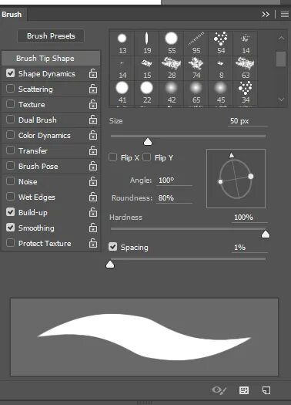Enable the Protect Texture checkbox
This screenshot has height=405, width=291.
pyautogui.click(x=10, y=243)
